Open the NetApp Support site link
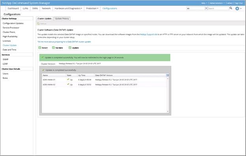 (148, 34)
